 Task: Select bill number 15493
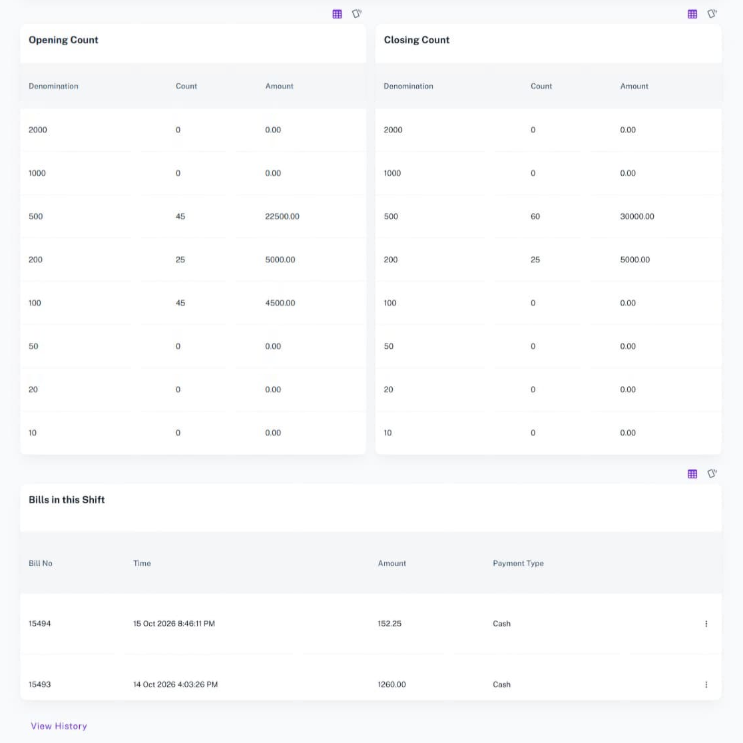coord(39,684)
